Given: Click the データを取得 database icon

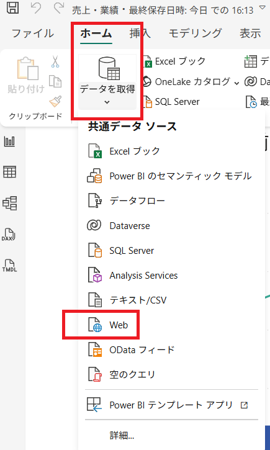Looking at the screenshot, I should pos(109,69).
